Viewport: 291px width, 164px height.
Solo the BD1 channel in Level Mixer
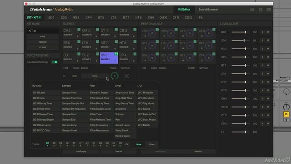(262, 32)
